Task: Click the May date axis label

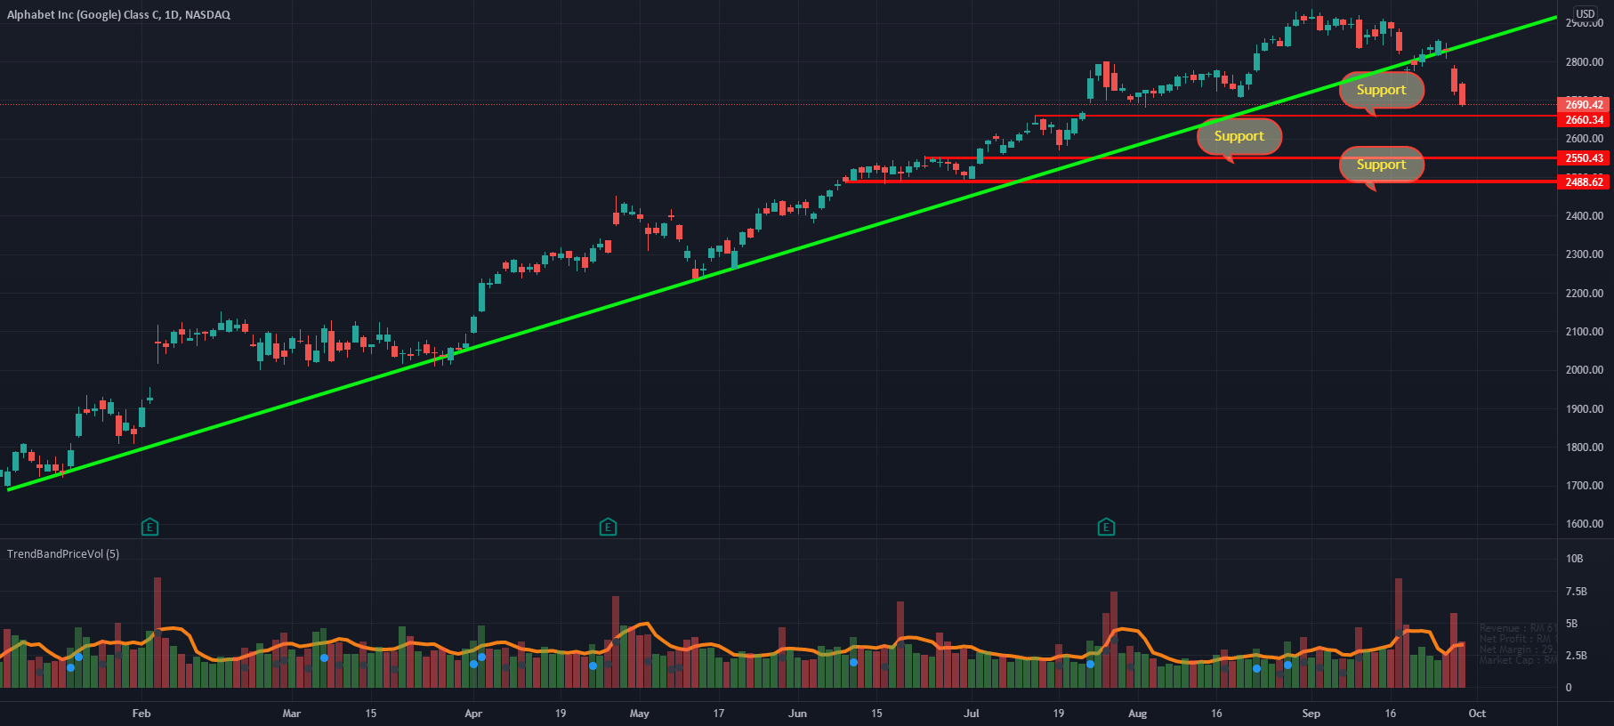Action: point(639,714)
